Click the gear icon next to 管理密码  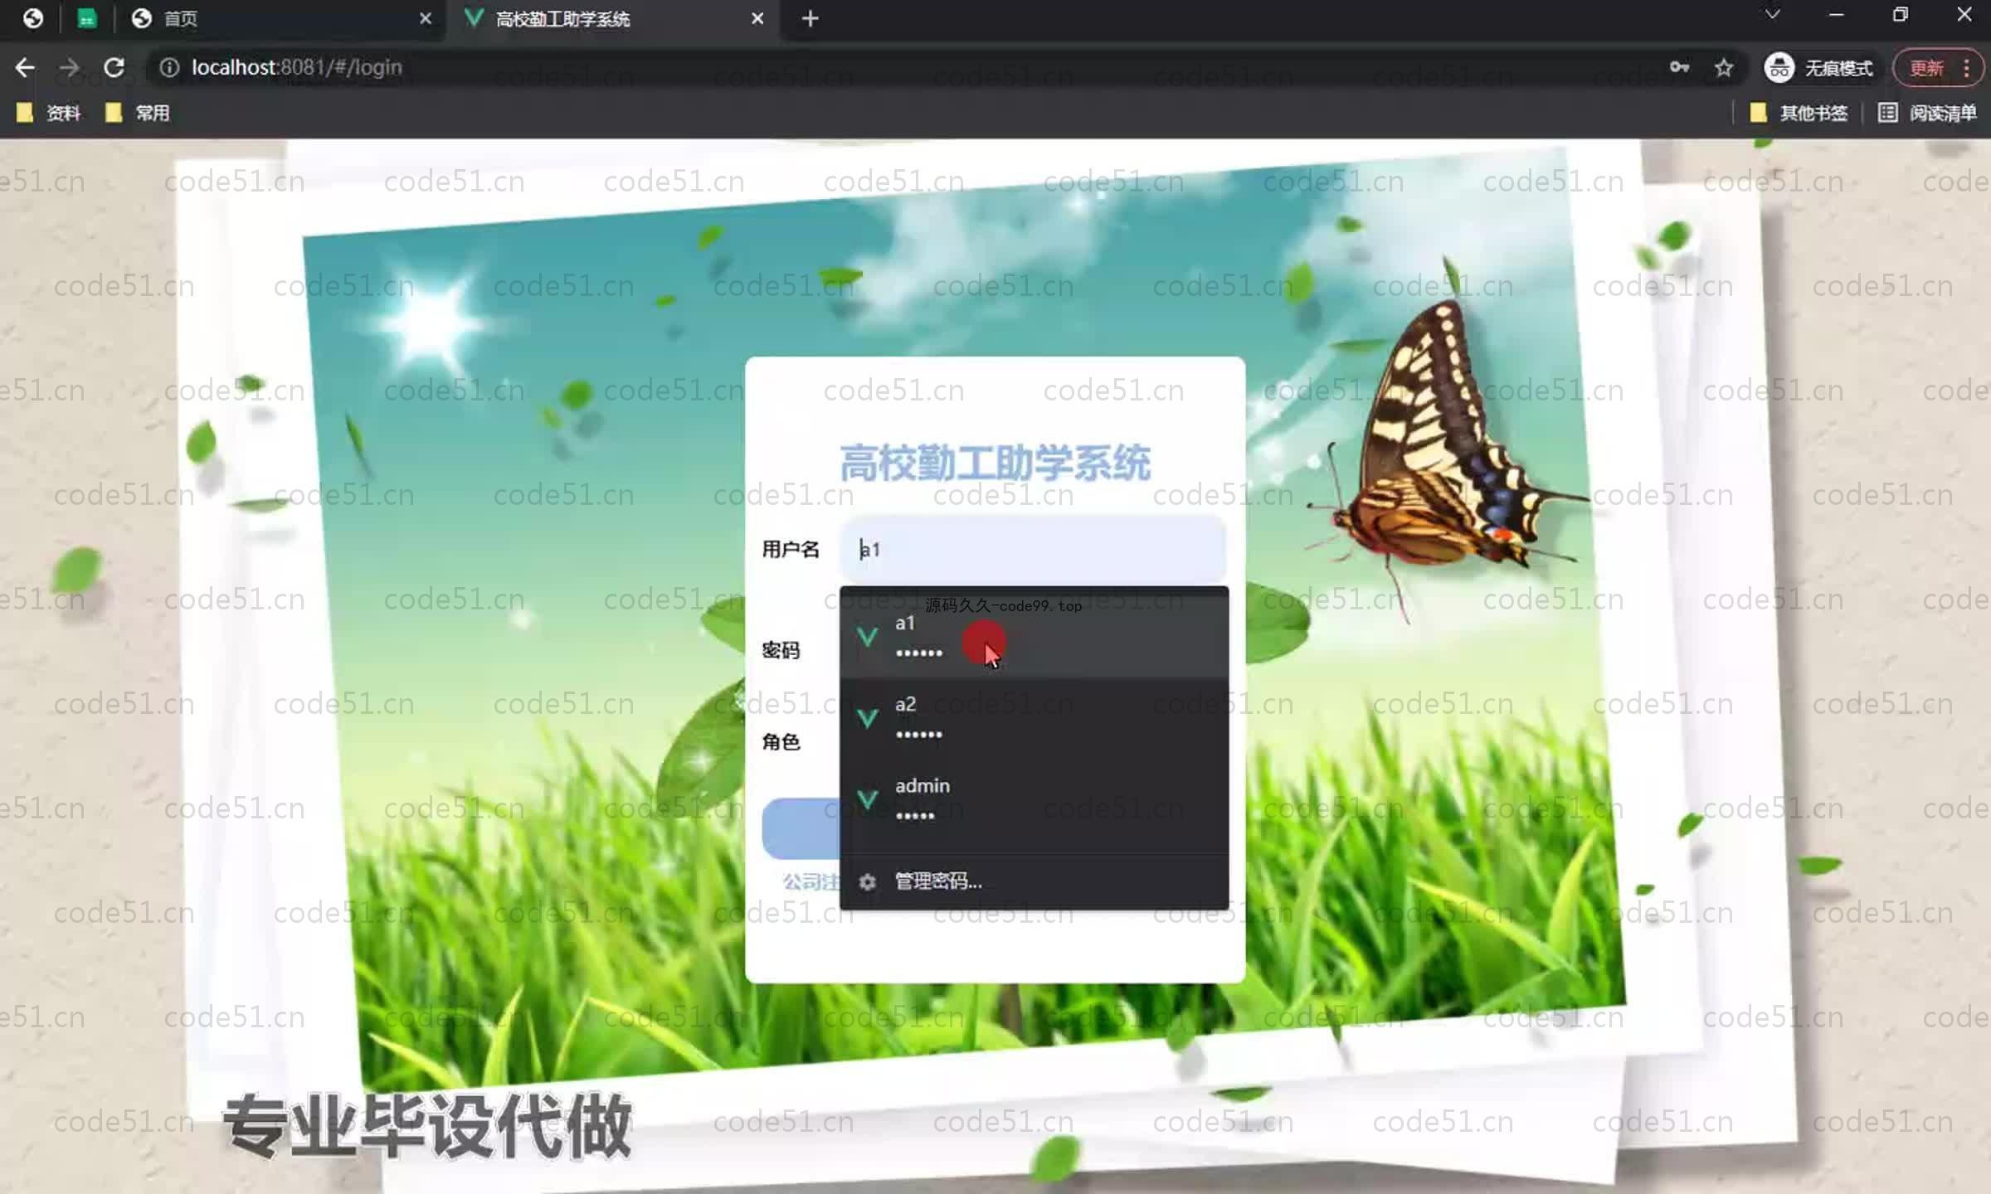click(867, 881)
